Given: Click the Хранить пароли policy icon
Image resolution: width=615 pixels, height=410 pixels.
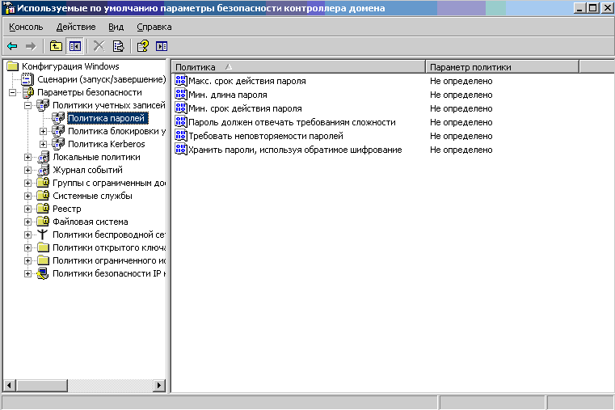Looking at the screenshot, I should click(181, 150).
